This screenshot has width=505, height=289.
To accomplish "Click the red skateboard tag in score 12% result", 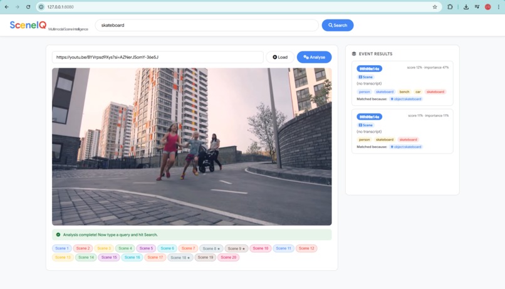I will click(x=435, y=92).
